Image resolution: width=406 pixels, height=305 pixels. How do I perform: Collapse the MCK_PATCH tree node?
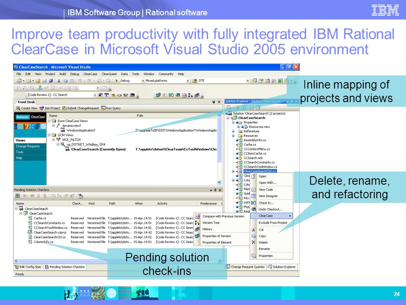coord(54,140)
